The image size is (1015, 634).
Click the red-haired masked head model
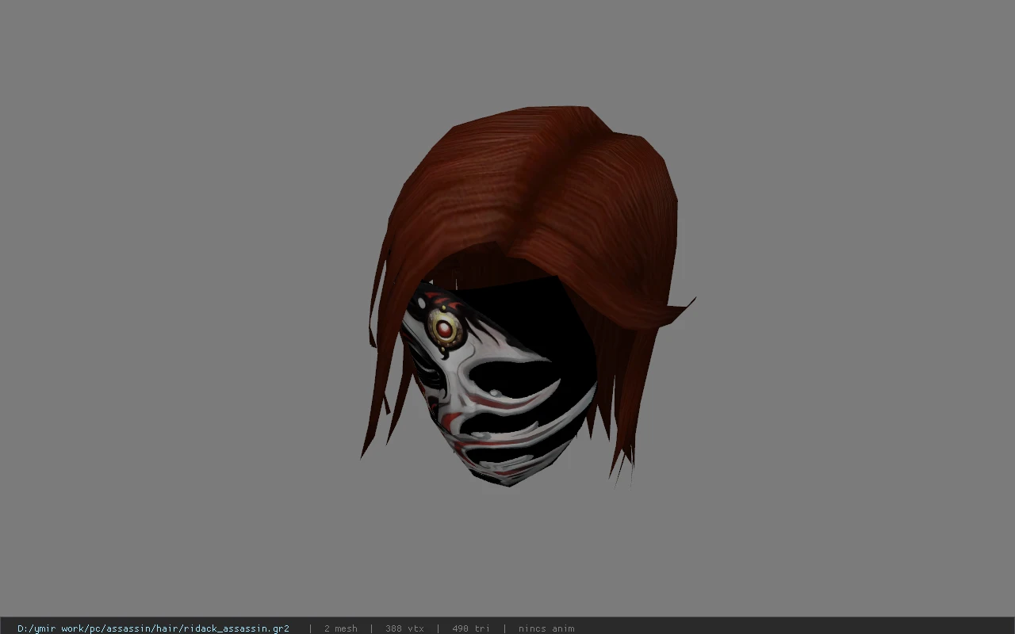click(x=527, y=297)
